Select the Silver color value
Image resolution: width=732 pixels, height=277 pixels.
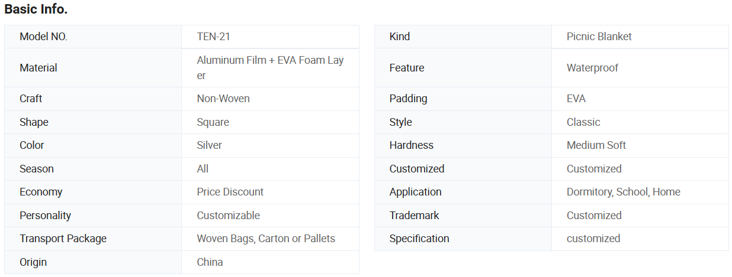tap(209, 145)
